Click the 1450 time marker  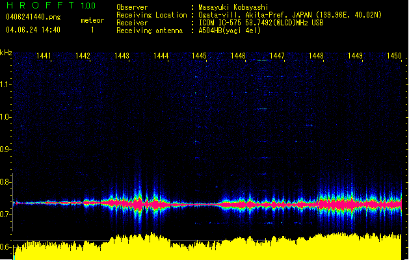tap(394, 56)
